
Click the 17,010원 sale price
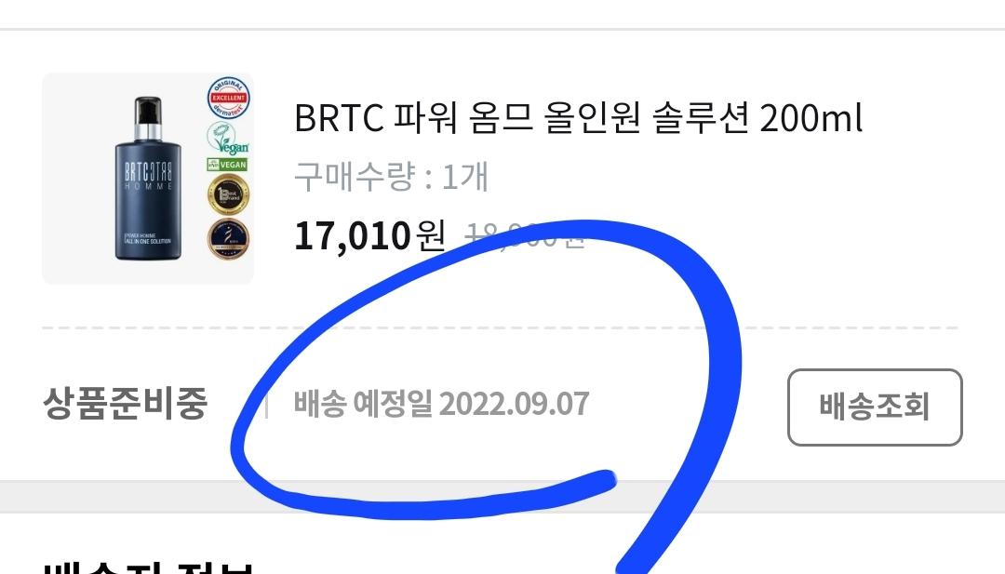click(x=369, y=235)
